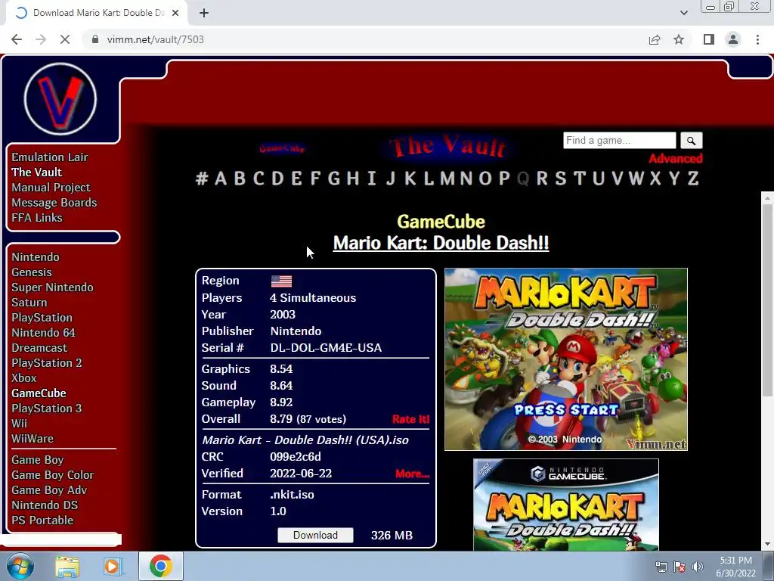Click the network tray icon
This screenshot has height=581, width=774.
[x=661, y=567]
